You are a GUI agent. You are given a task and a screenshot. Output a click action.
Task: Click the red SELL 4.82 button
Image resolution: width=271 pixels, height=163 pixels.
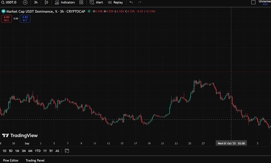coord(6,19)
